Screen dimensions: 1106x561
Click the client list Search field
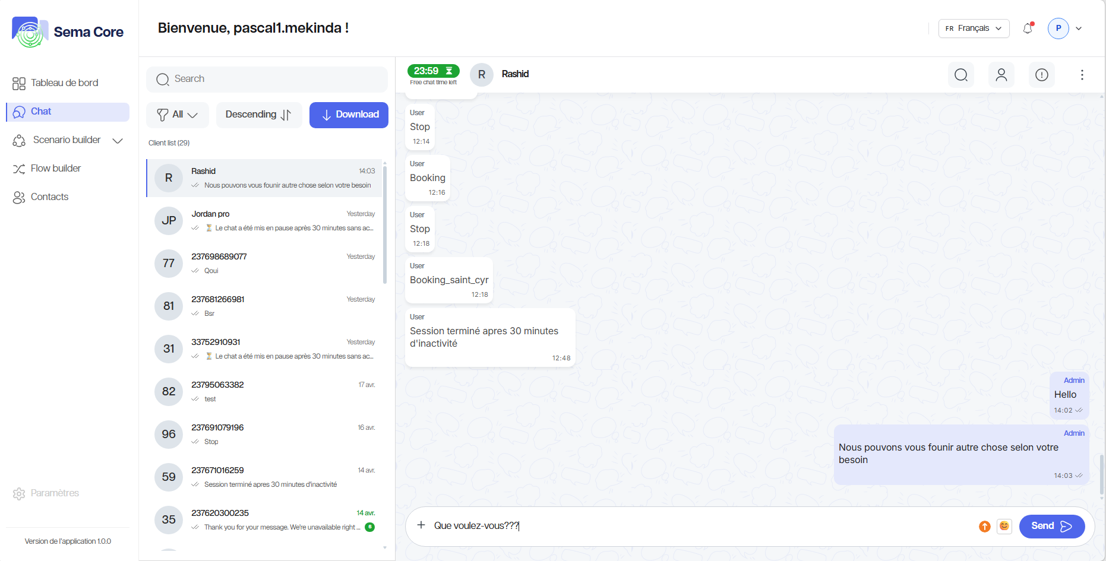click(267, 79)
